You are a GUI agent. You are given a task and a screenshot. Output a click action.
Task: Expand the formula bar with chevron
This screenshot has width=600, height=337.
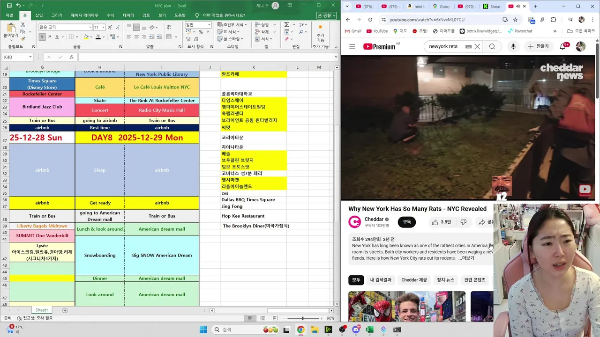click(x=335, y=57)
